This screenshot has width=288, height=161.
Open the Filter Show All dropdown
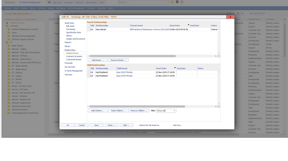166,111
